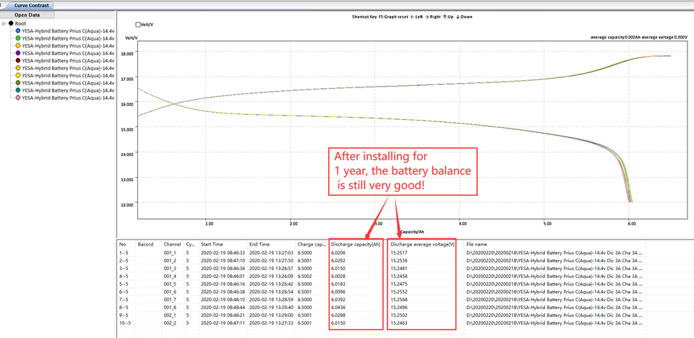Click the green curve icon in tree
The width and height of the screenshot is (694, 338).
point(18,38)
